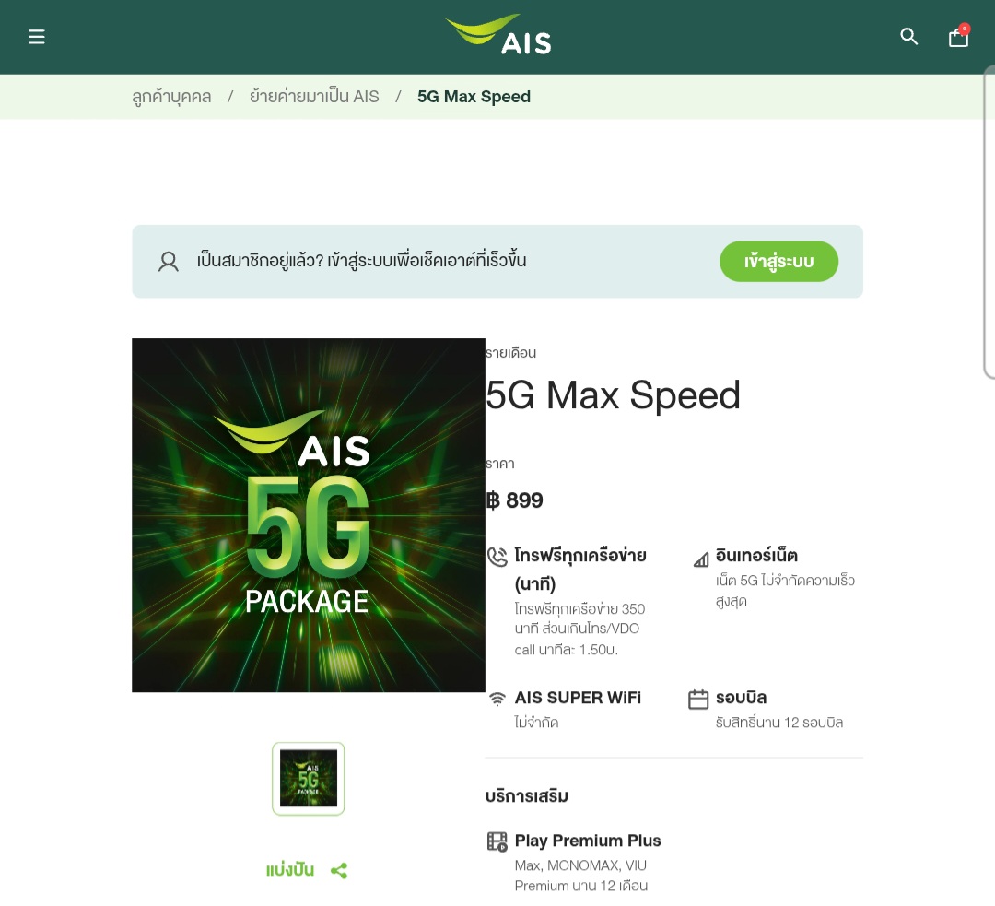Click the Play Premium Plus film icon
This screenshot has height=906, width=995.
click(497, 841)
